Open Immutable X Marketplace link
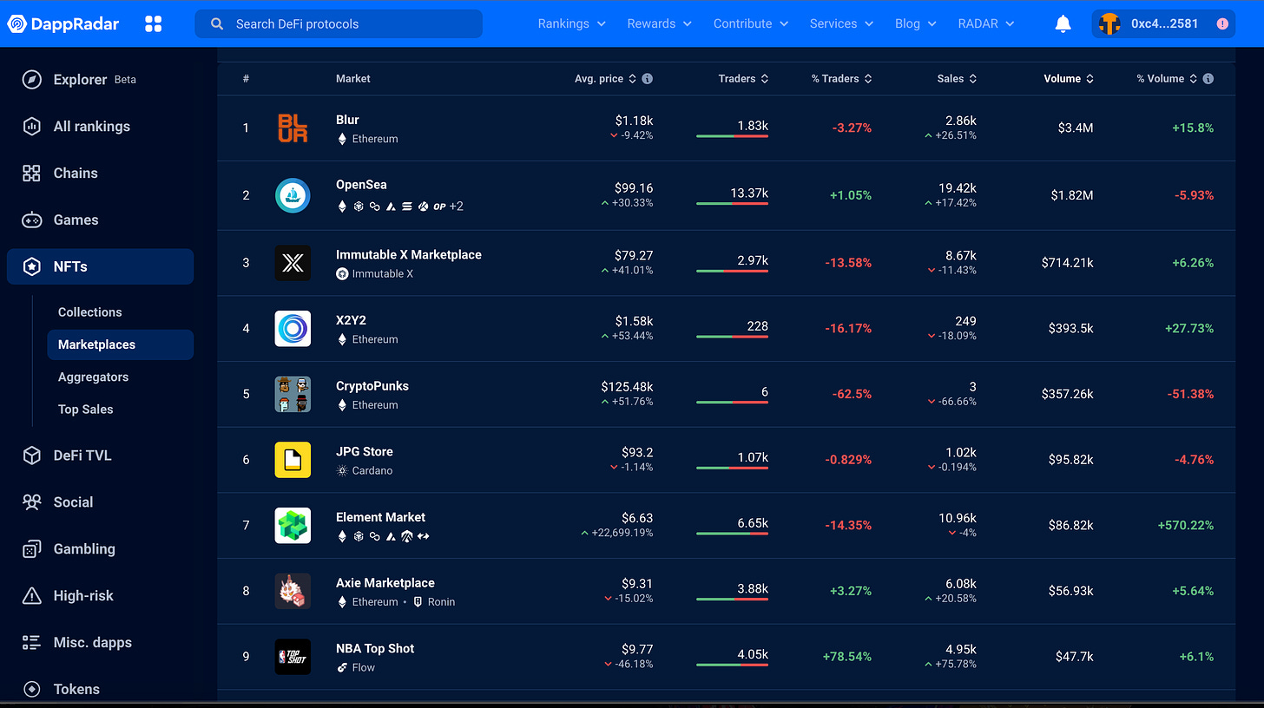 (408, 255)
